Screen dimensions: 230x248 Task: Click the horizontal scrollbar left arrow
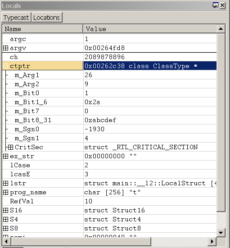coord(6,242)
